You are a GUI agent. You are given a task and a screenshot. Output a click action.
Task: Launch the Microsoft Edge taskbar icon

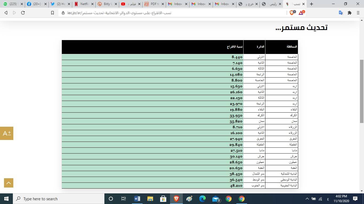(203, 199)
